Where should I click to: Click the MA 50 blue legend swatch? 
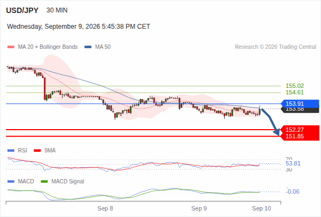88,47
